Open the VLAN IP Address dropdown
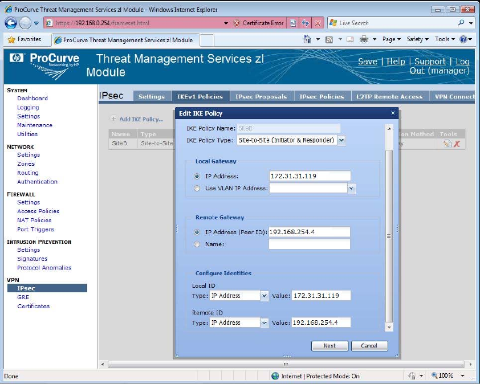The width and height of the screenshot is (480, 384). (351, 188)
